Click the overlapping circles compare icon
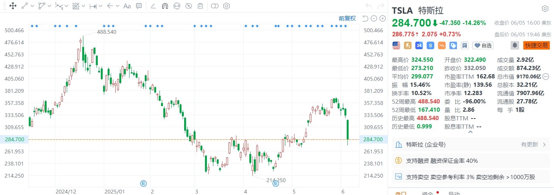Screen dimensions: 554x195 tap(215, 6)
